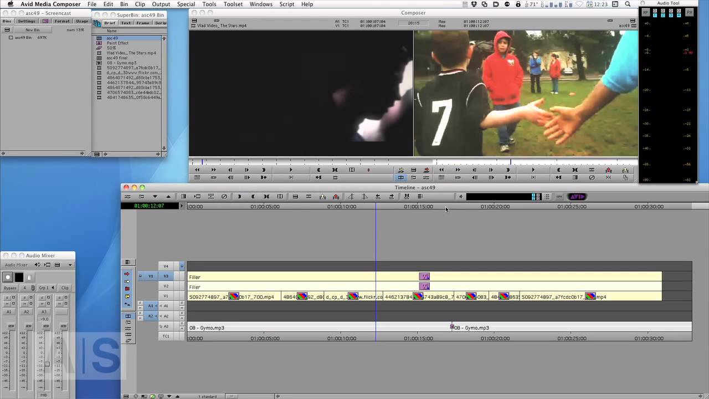Click the timeline scale down arrow in toolbar
709x399 pixels.
[155, 197]
